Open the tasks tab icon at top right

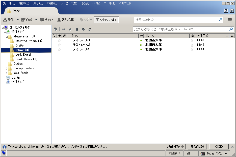pos(232,11)
